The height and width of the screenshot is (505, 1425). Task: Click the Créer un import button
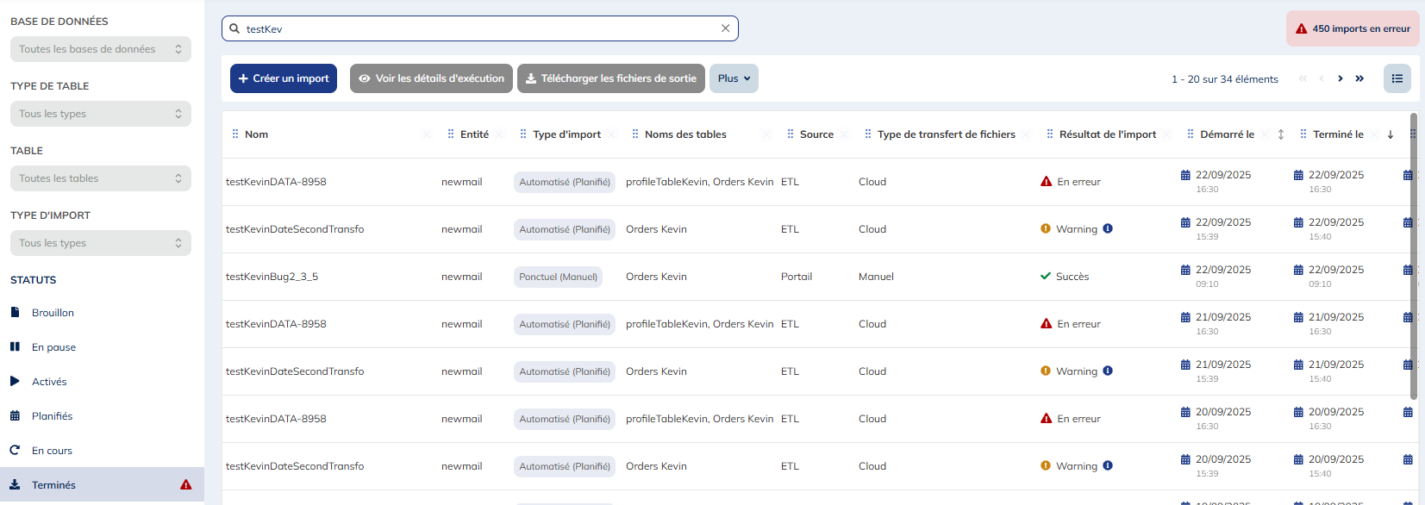click(283, 78)
